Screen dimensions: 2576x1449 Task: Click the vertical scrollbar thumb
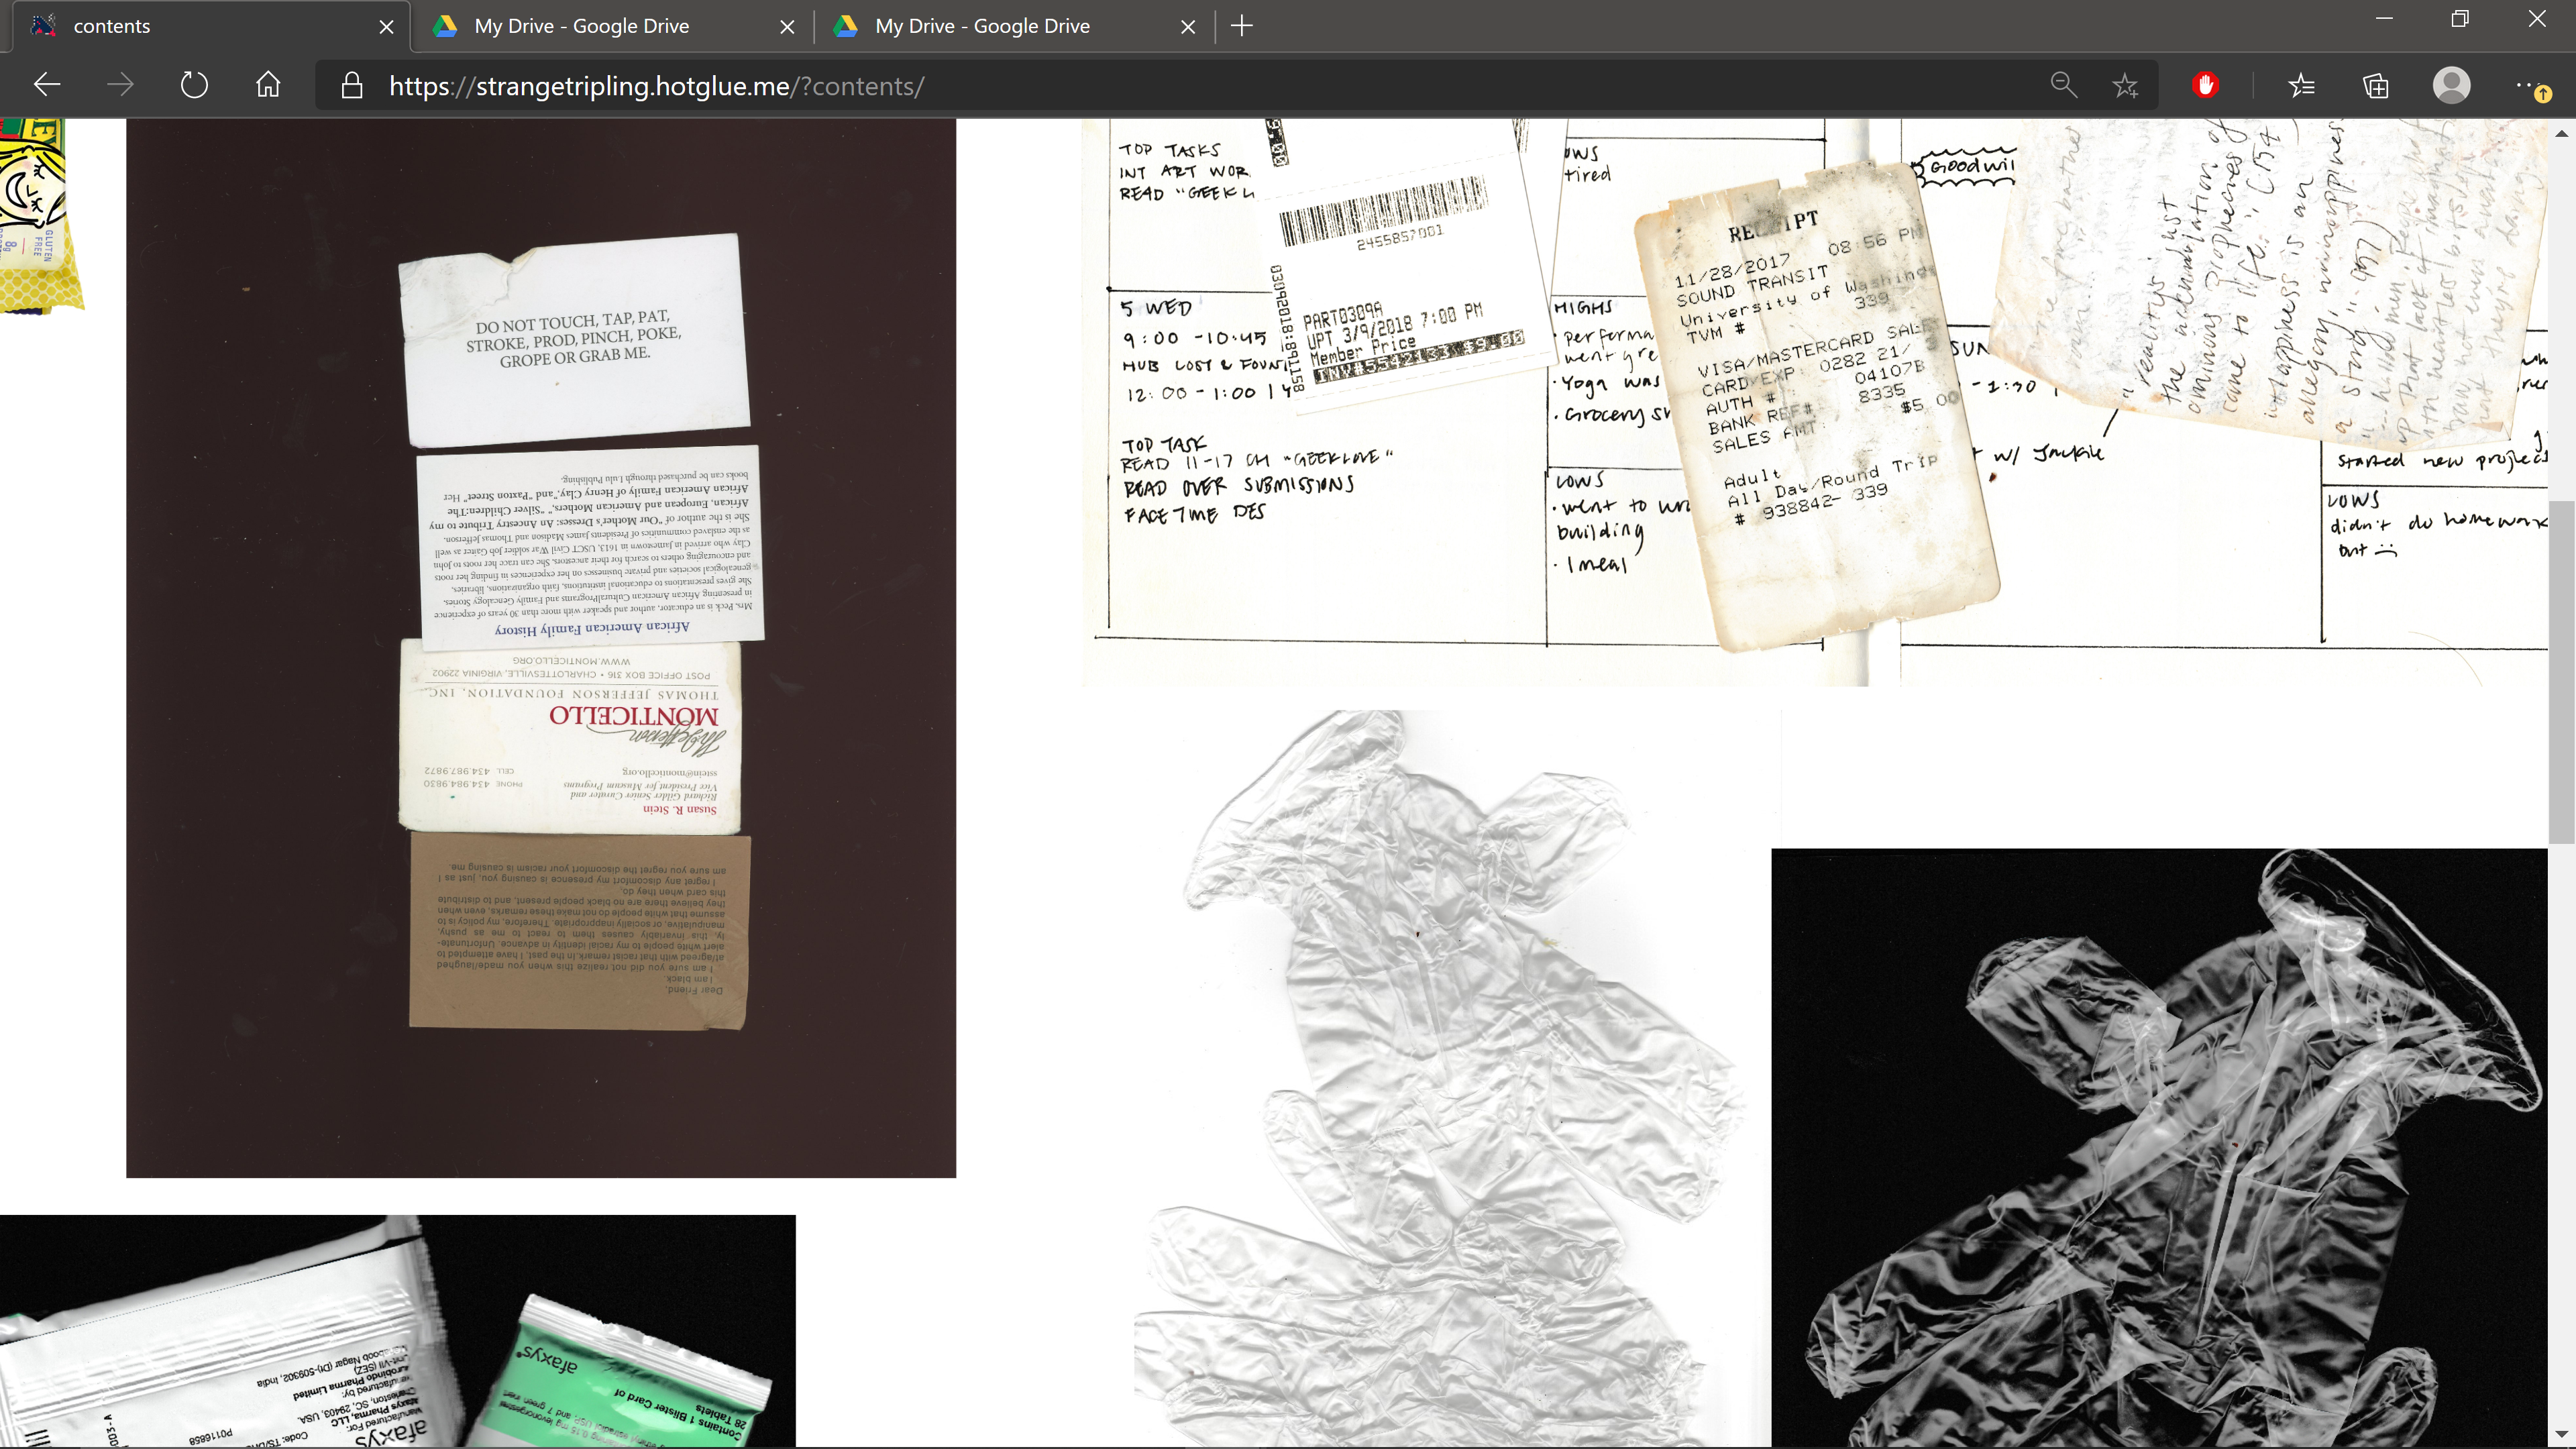2562,672
